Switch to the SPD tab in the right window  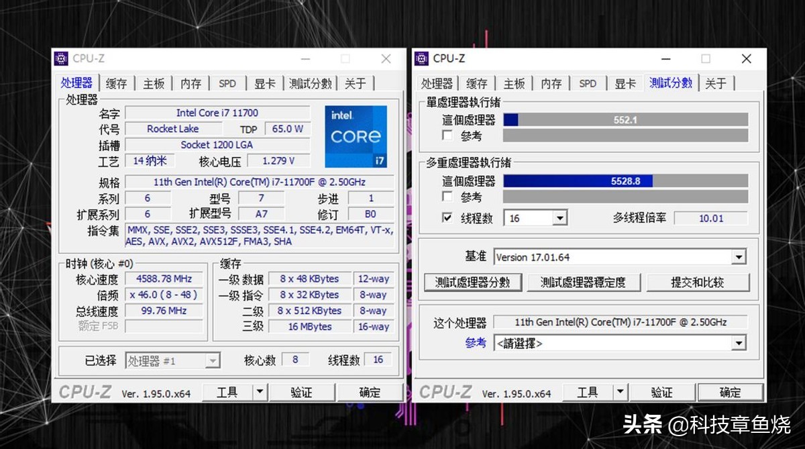coord(588,83)
